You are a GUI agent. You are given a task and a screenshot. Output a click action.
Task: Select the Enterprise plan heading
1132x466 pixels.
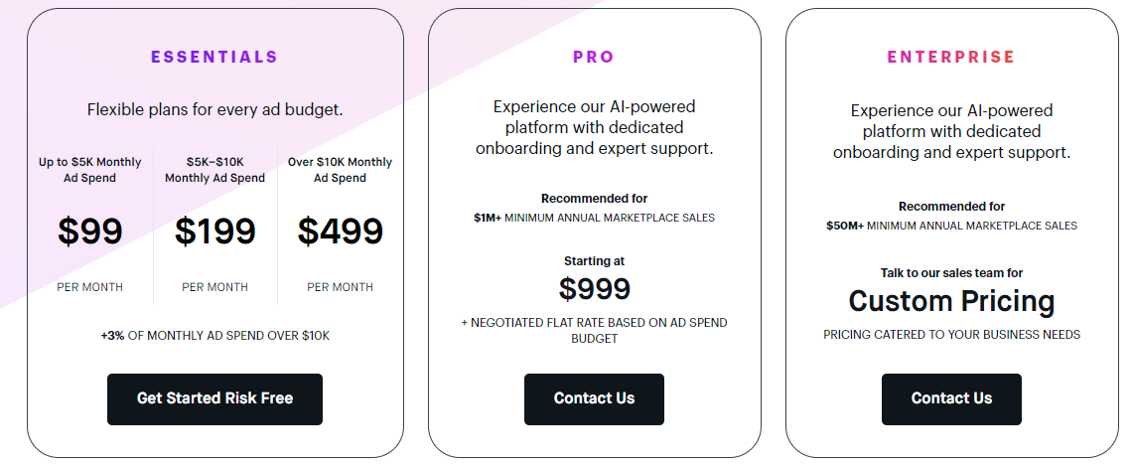tap(951, 58)
